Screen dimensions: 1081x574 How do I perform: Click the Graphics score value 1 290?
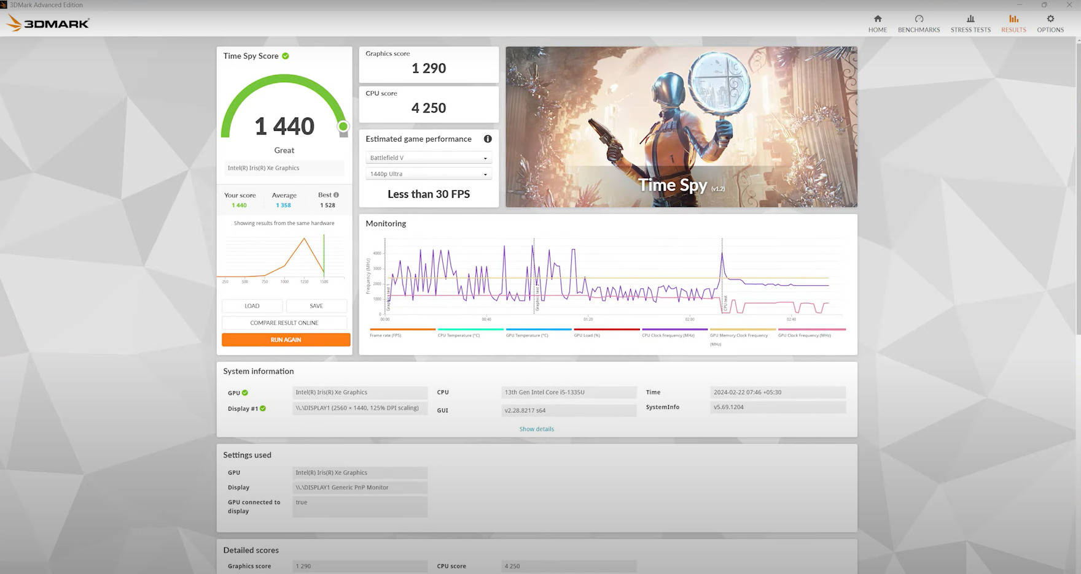point(429,68)
